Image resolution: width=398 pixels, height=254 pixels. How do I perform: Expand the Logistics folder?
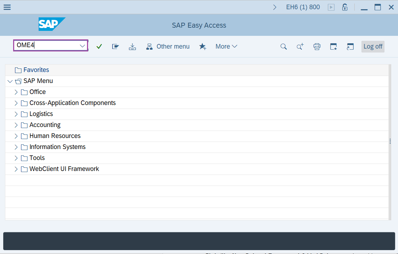pos(16,114)
